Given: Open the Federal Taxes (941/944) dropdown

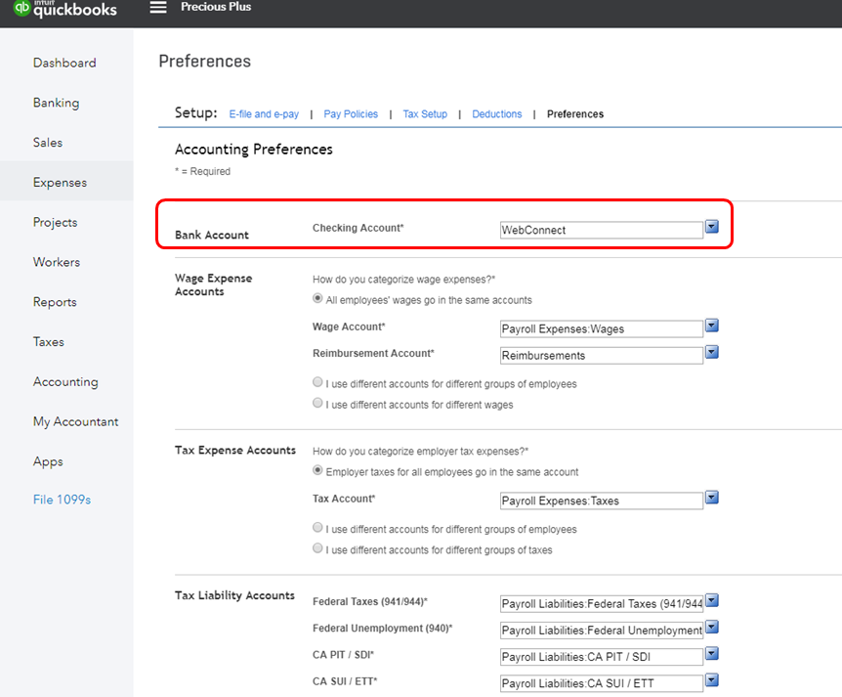Looking at the screenshot, I should [712, 600].
